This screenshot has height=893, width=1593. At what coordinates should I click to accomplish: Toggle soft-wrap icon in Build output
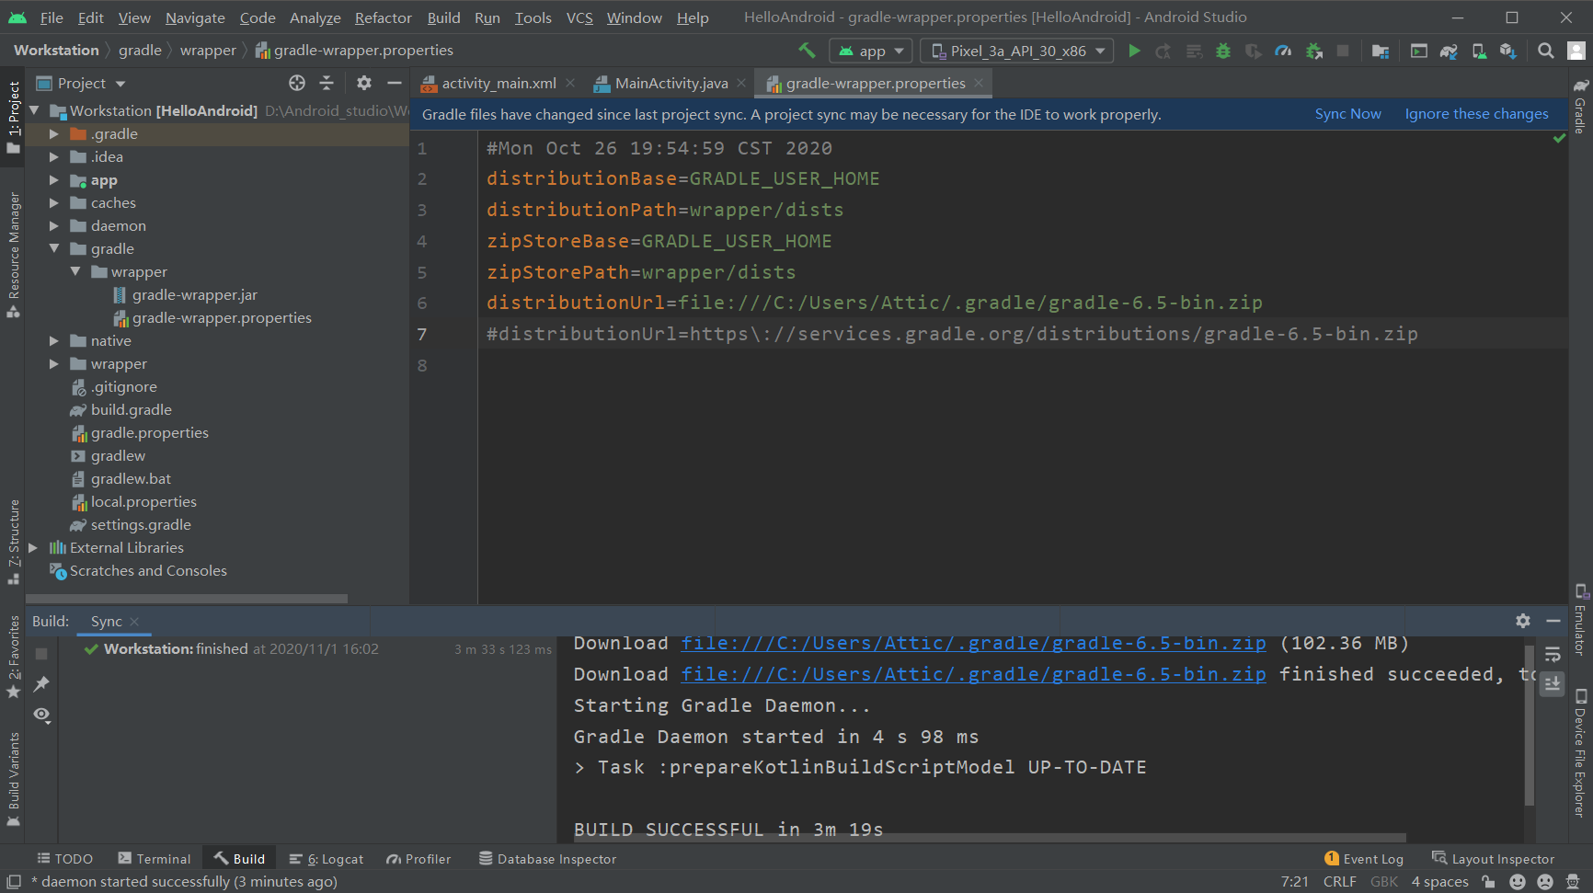[x=1553, y=654]
